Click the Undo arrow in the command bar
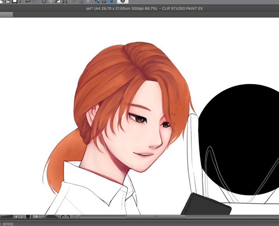This screenshot has width=279, height=226. point(28,1)
